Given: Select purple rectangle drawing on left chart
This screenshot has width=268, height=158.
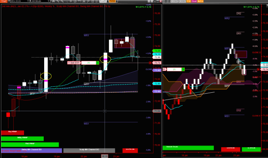Looking at the screenshot, I should 125,43.
